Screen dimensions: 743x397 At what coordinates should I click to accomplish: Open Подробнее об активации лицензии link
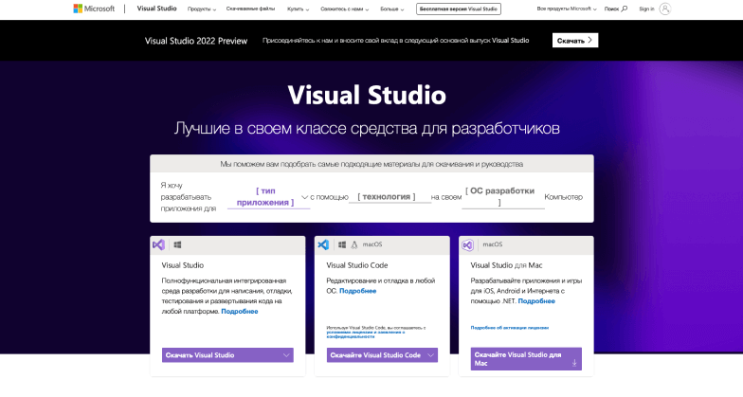(510, 328)
